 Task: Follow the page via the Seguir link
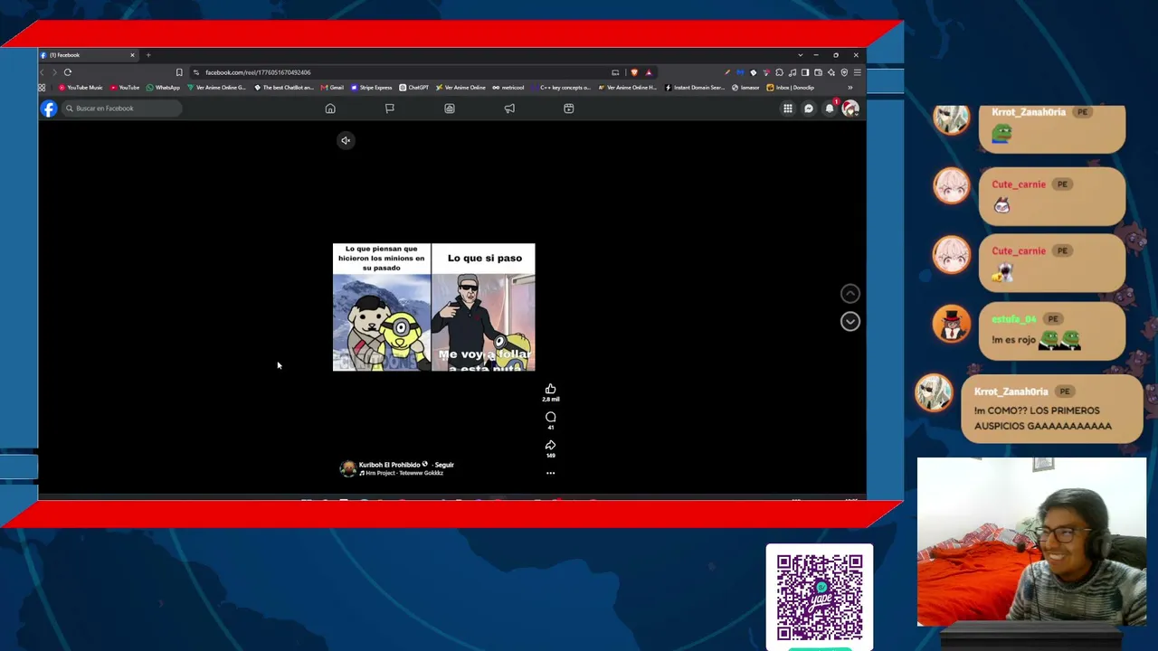click(444, 465)
